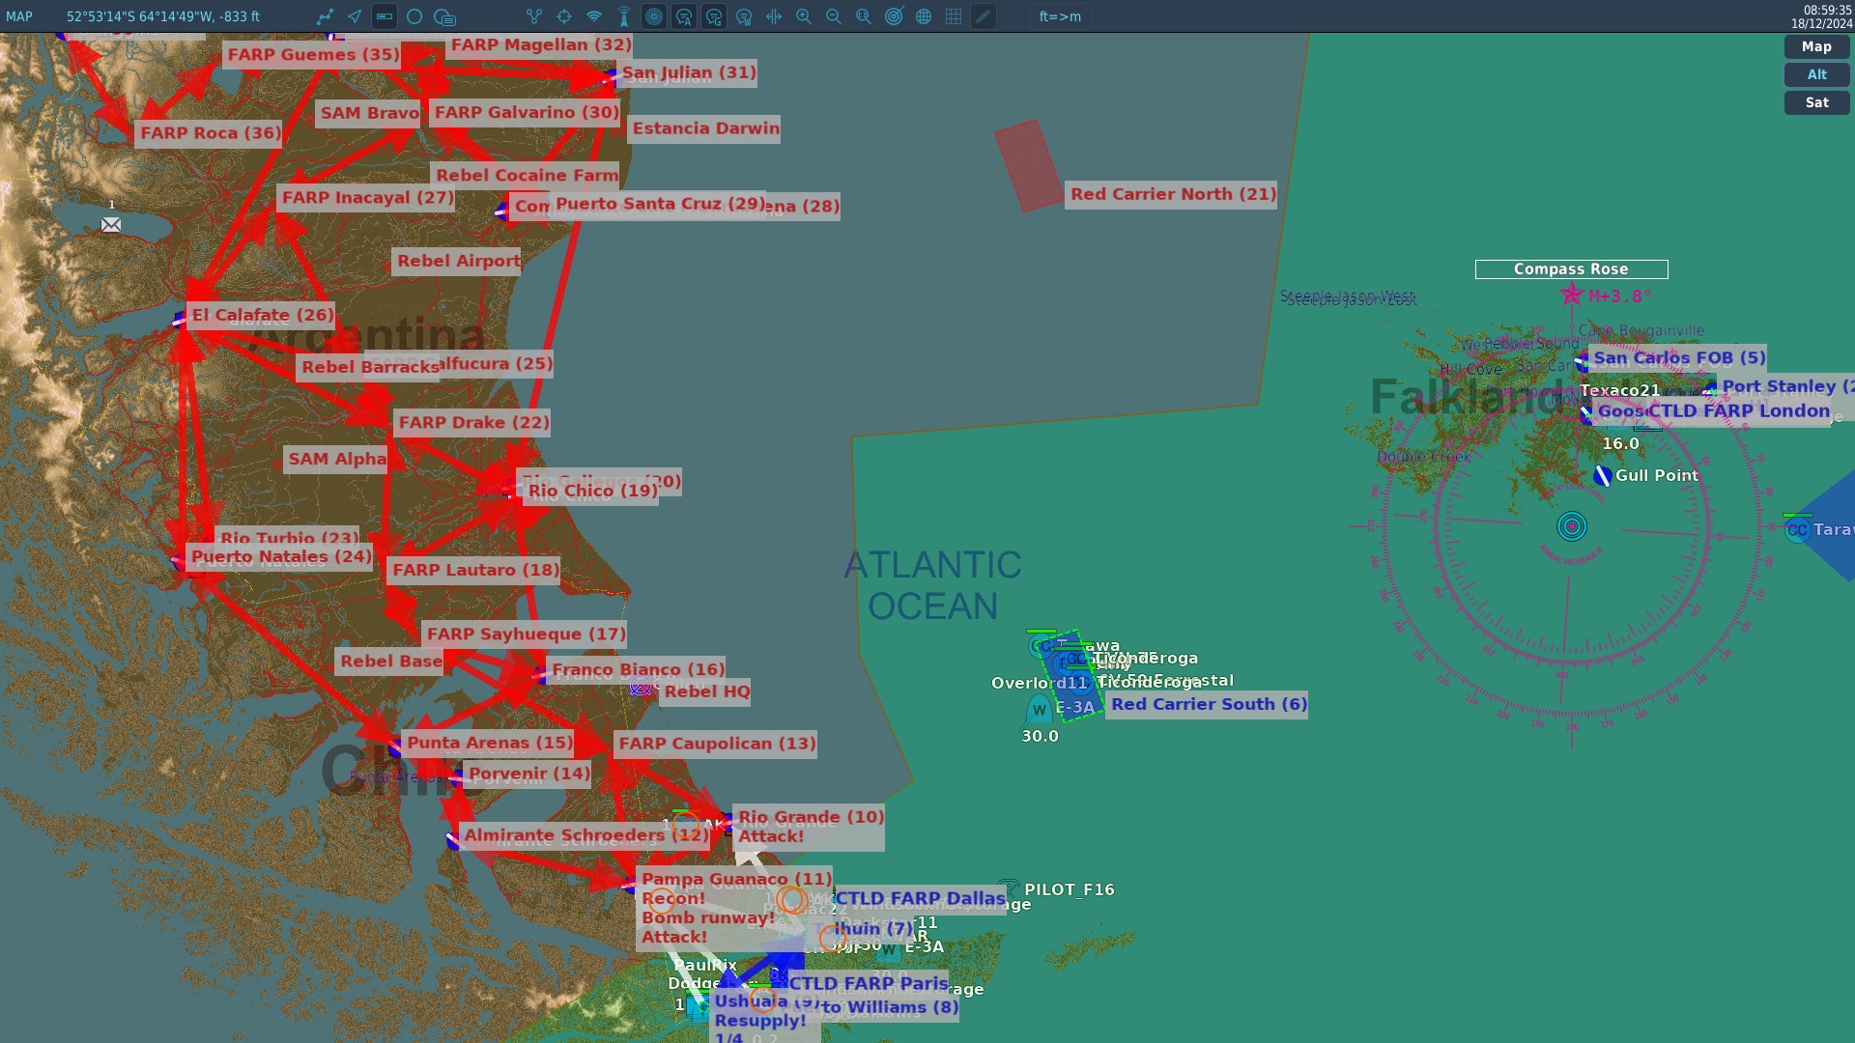The height and width of the screenshot is (1043, 1855).
Task: Zoom out with the magnifier minus icon
Action: 834,16
